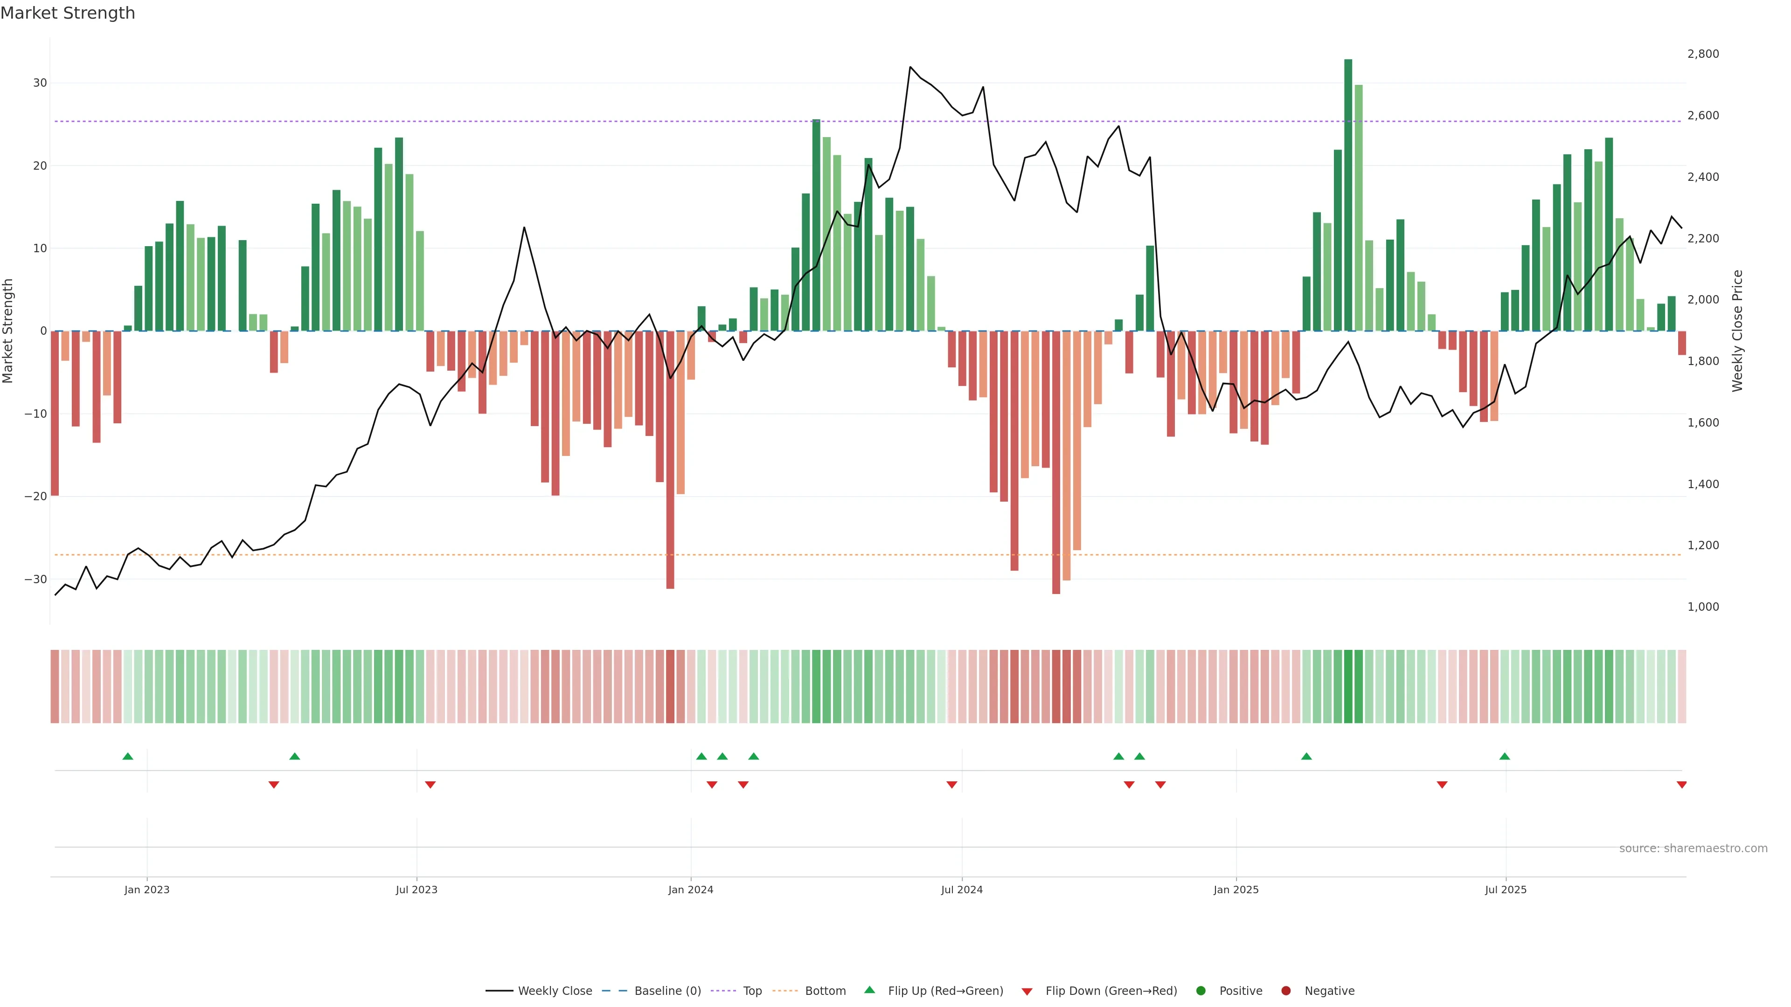
Task: Click the Jul 2024 x-axis label
Action: (962, 890)
